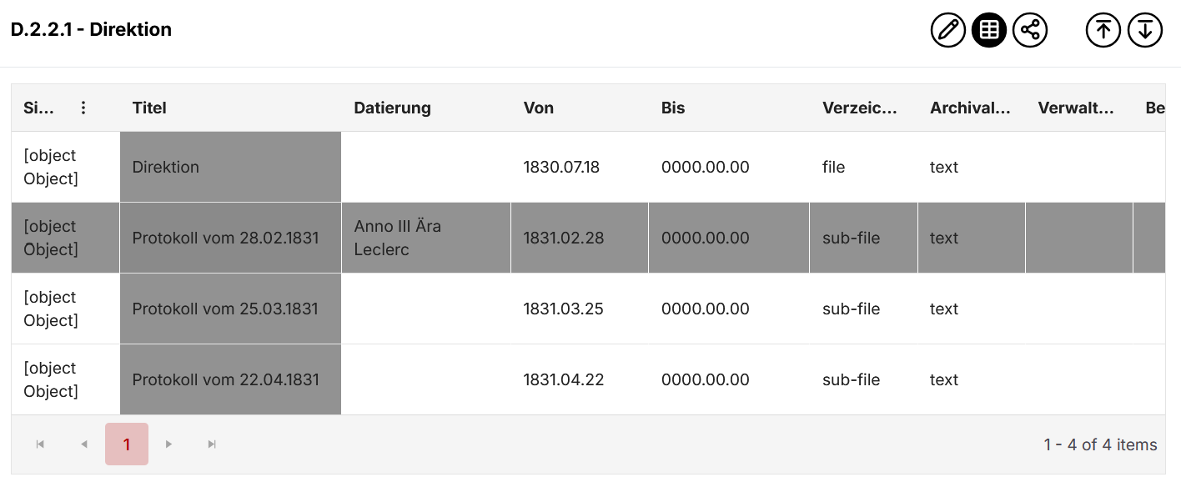Go to the previous page arrow
The image size is (1181, 487).
pyautogui.click(x=83, y=444)
